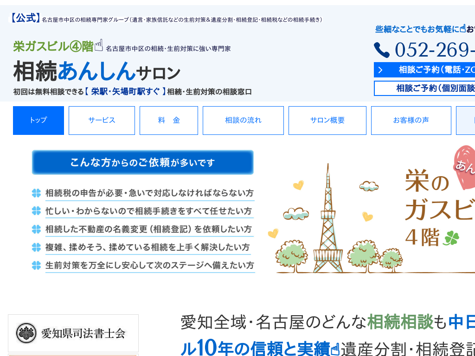475x356 pixels.
Task: Go to the サービス menu item
Action: click(102, 121)
